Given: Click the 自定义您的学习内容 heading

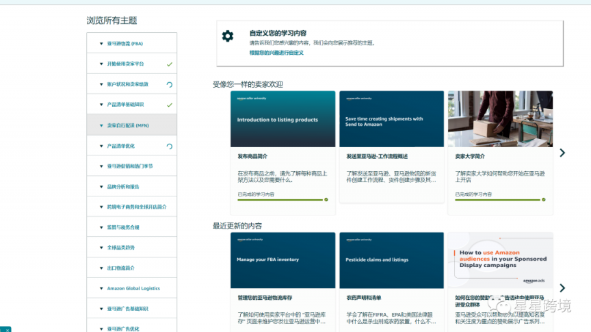Looking at the screenshot, I should [x=278, y=33].
